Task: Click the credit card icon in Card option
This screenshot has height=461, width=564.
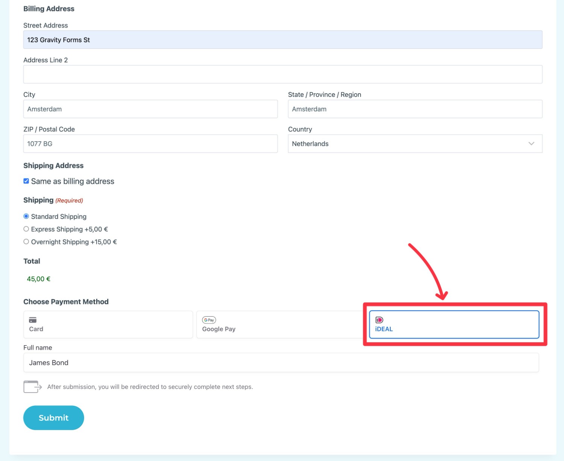Action: click(x=33, y=320)
